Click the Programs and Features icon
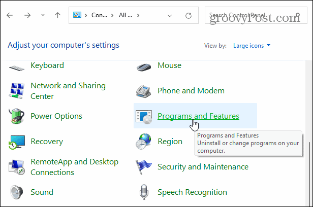The height and width of the screenshot is (207, 313). click(x=144, y=117)
